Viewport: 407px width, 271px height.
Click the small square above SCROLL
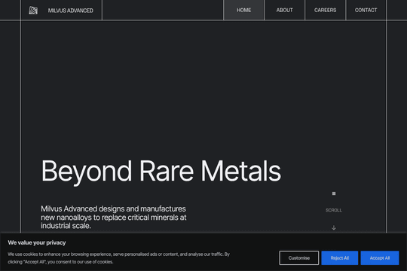pos(334,193)
